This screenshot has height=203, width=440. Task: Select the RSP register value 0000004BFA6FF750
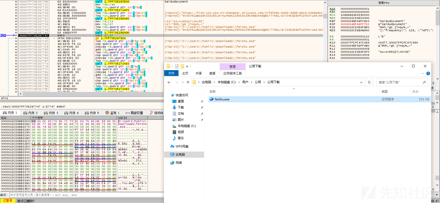click(355, 24)
